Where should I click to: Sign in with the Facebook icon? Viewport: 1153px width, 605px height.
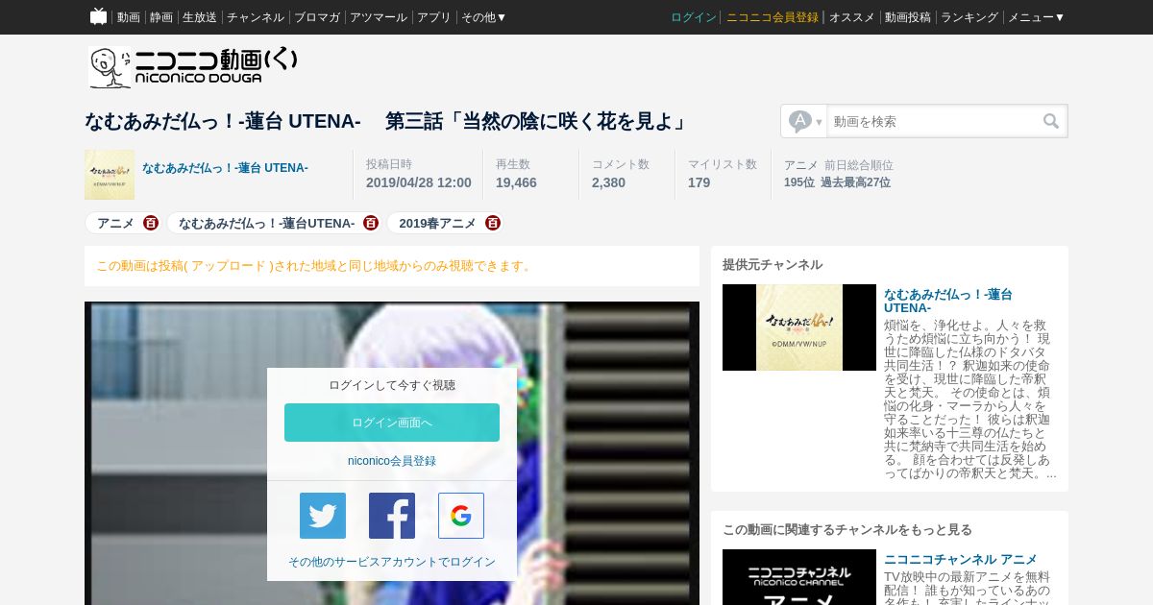pyautogui.click(x=392, y=516)
